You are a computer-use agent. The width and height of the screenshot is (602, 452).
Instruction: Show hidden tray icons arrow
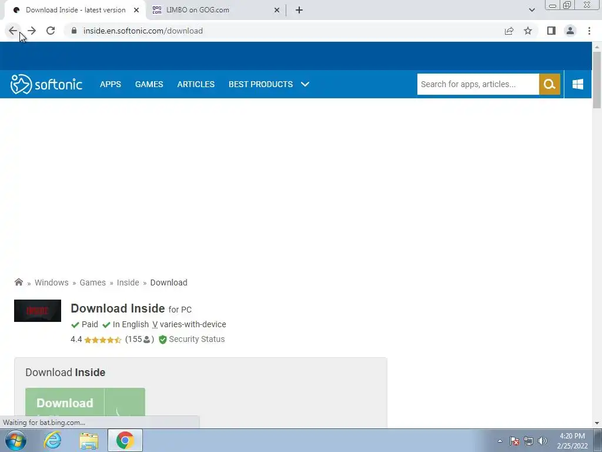(500, 441)
